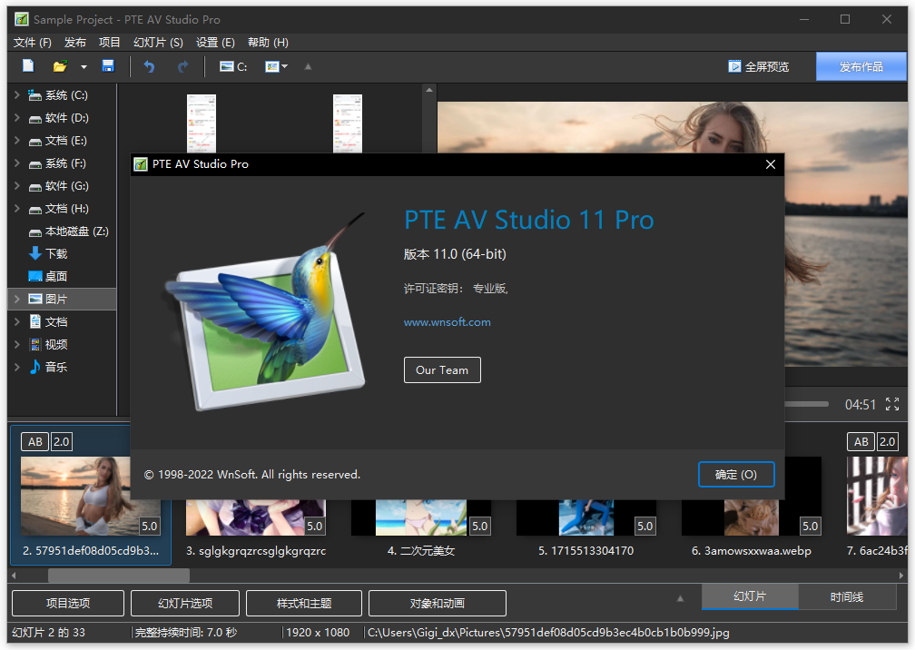Viewport: 915px width, 650px height.
Task: Expand the 文档 (H:) drive node
Action: 17,208
